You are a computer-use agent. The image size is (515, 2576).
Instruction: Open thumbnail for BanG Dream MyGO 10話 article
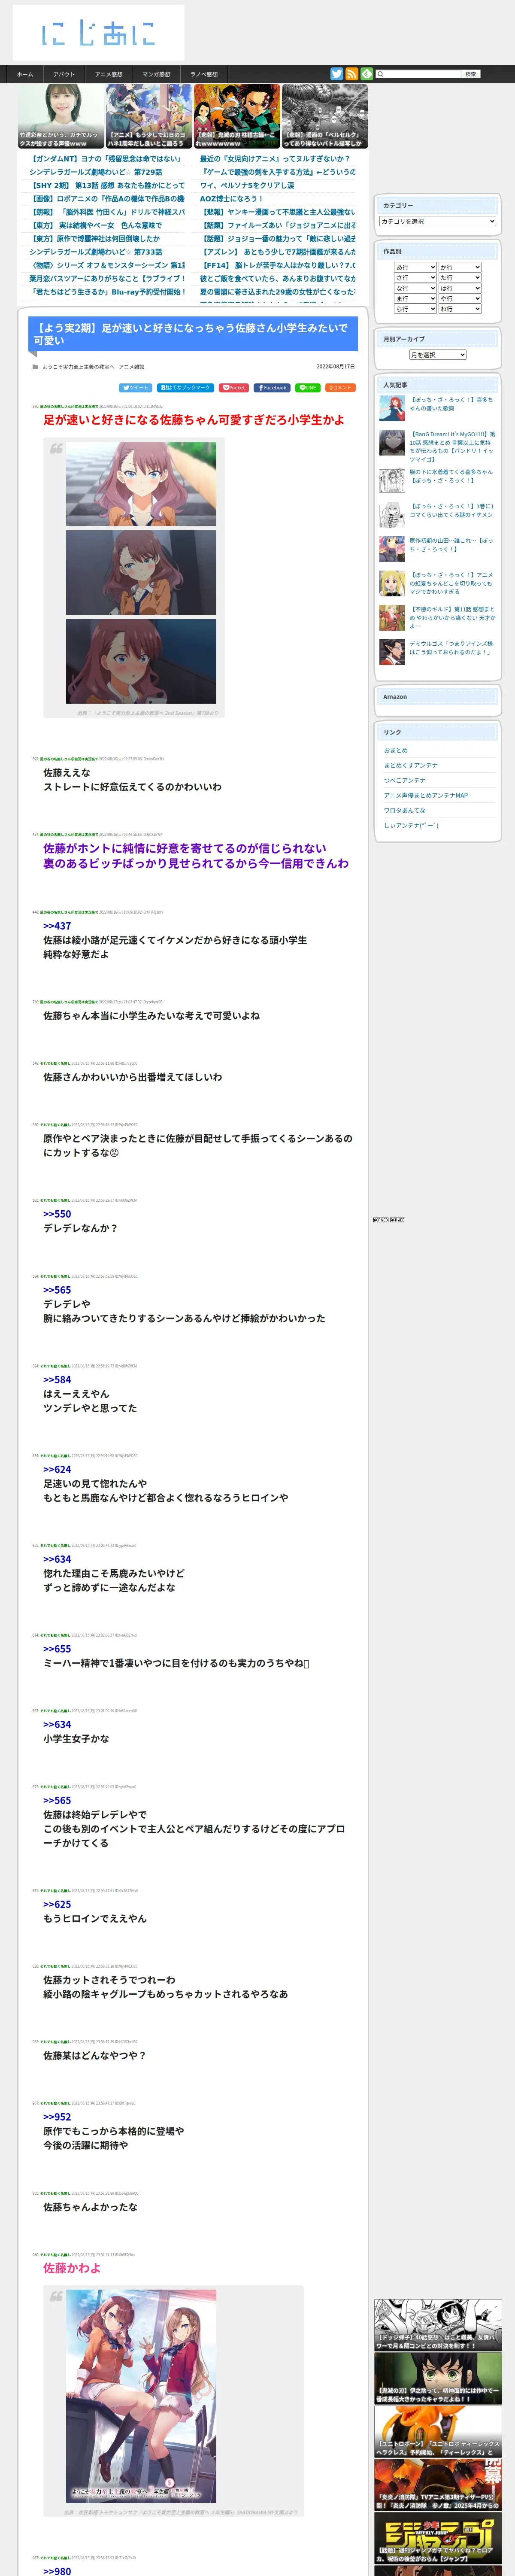(x=392, y=443)
